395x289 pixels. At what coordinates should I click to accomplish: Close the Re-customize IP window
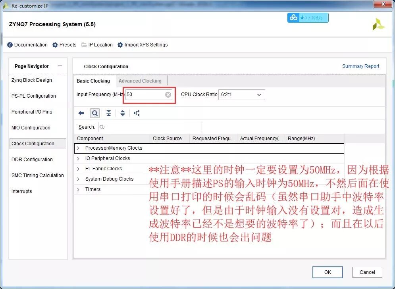383,4
